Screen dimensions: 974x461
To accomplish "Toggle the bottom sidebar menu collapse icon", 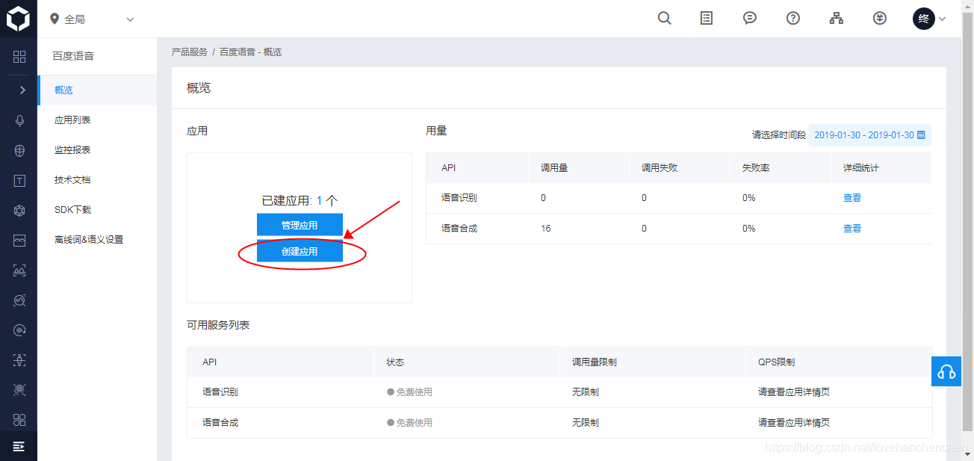I will pyautogui.click(x=19, y=446).
